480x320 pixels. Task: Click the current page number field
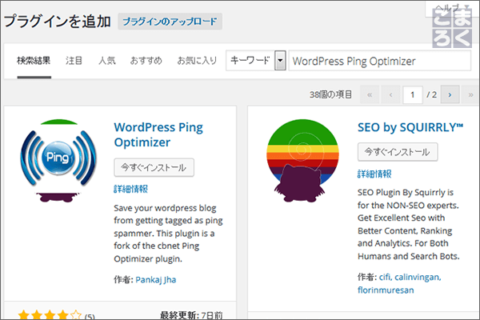click(413, 94)
